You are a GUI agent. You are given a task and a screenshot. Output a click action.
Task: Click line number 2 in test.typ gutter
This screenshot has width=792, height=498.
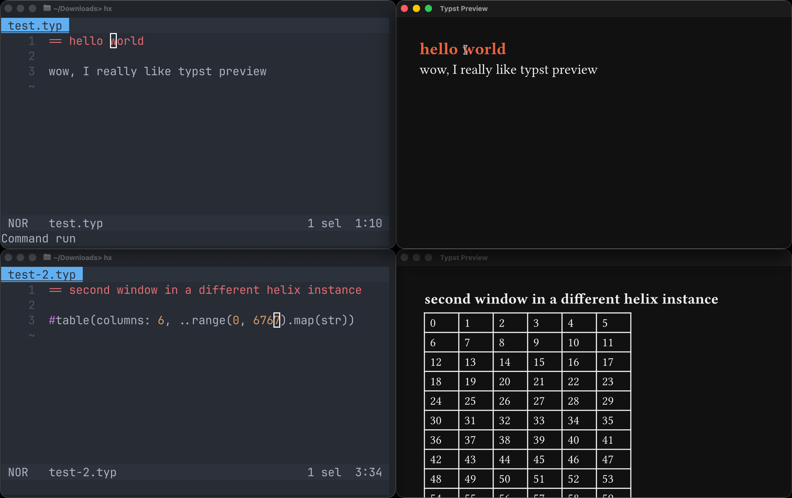(x=32, y=56)
